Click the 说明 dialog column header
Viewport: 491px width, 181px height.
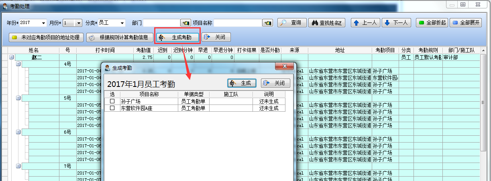(x=269, y=95)
